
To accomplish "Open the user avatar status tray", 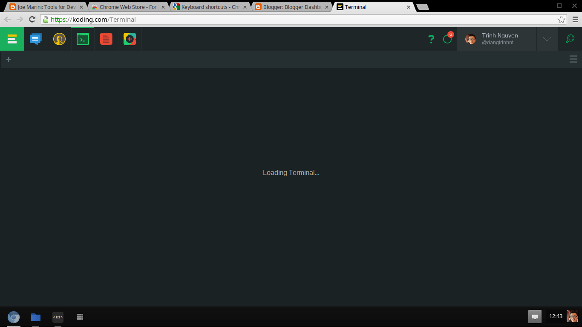I will (x=573, y=316).
